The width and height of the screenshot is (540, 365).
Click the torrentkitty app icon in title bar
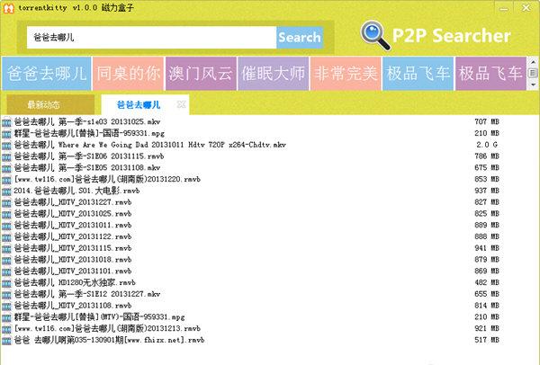[8, 7]
